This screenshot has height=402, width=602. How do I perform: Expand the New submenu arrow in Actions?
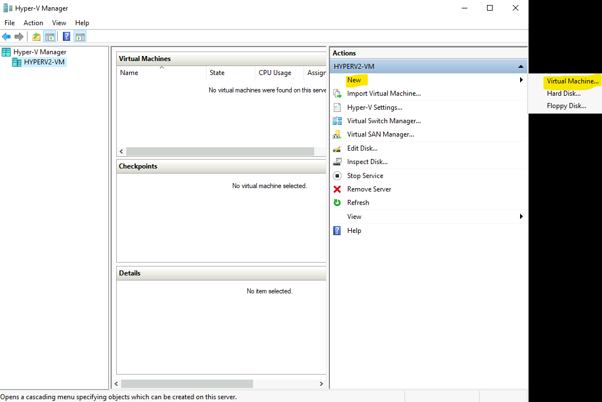tap(521, 80)
